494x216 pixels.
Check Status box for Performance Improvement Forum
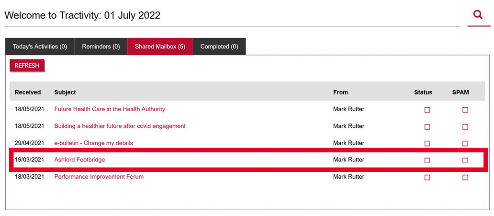(427, 177)
